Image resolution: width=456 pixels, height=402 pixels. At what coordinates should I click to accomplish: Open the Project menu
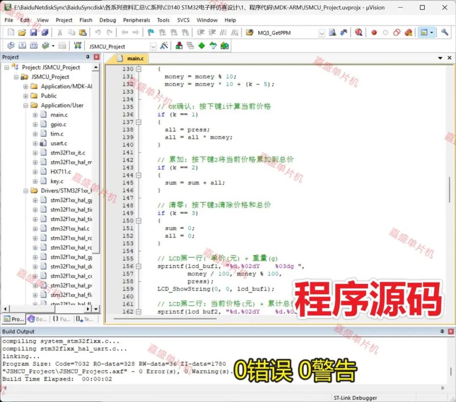(64, 20)
